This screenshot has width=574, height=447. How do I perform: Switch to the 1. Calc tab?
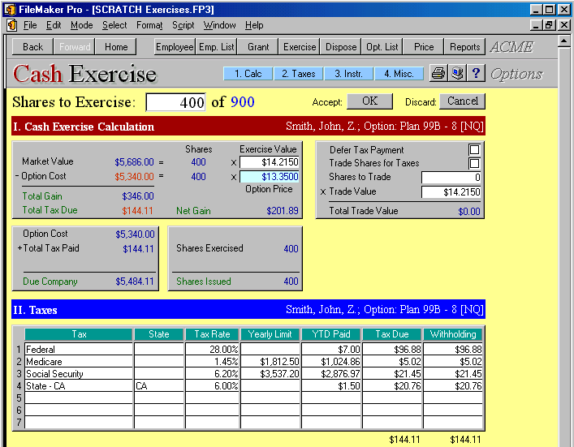click(248, 74)
